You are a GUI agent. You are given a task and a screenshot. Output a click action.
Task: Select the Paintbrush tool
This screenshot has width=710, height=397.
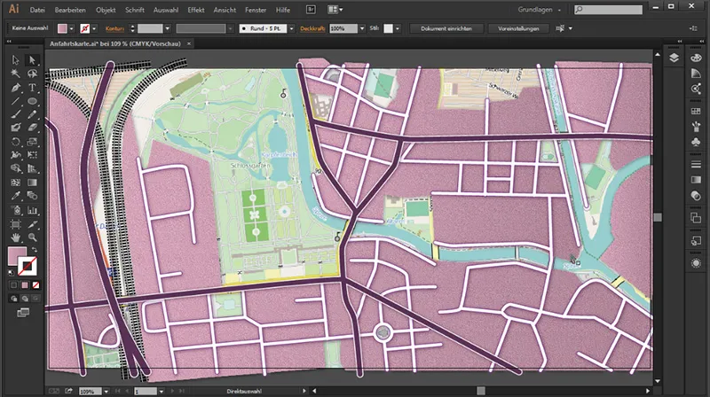click(15, 114)
